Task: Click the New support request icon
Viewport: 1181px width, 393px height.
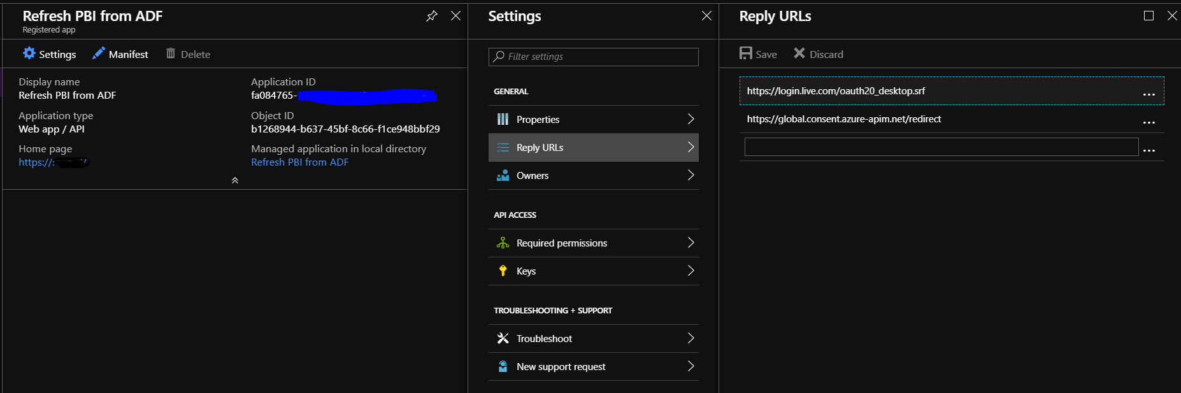Action: tap(503, 366)
